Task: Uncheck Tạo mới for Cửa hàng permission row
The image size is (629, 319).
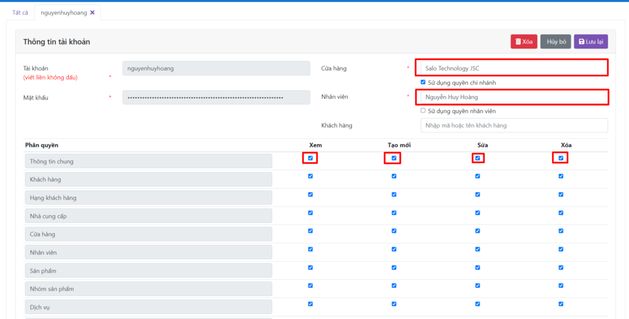Action: [394, 230]
